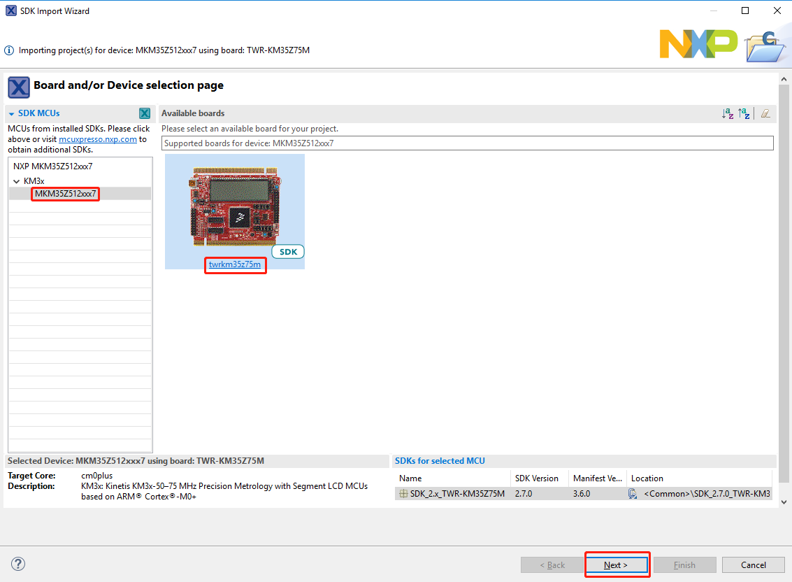Open the mcuxpresso.nxp.com link
Viewport: 792px width, 582px height.
(98, 139)
